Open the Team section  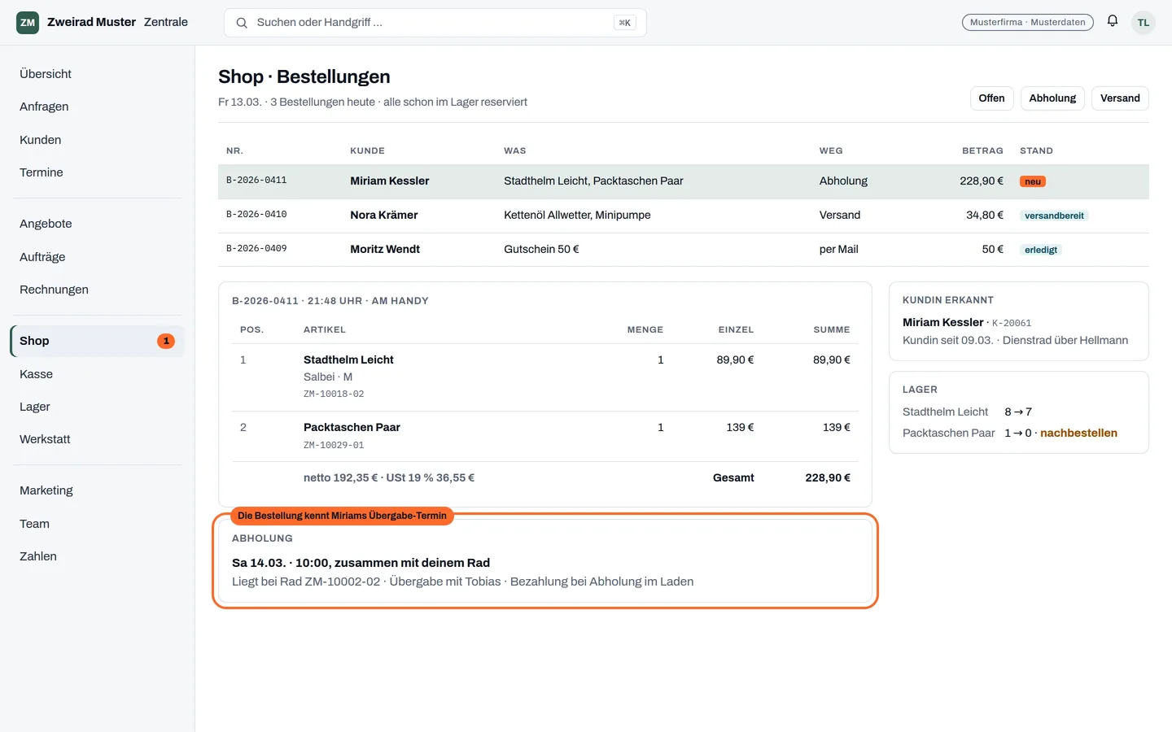pos(98,524)
